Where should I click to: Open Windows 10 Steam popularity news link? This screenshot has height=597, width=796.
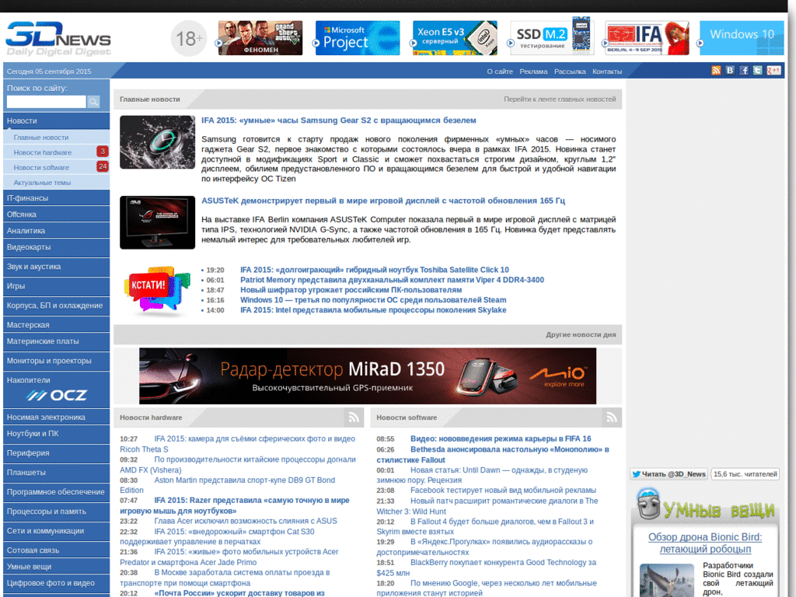tap(373, 300)
